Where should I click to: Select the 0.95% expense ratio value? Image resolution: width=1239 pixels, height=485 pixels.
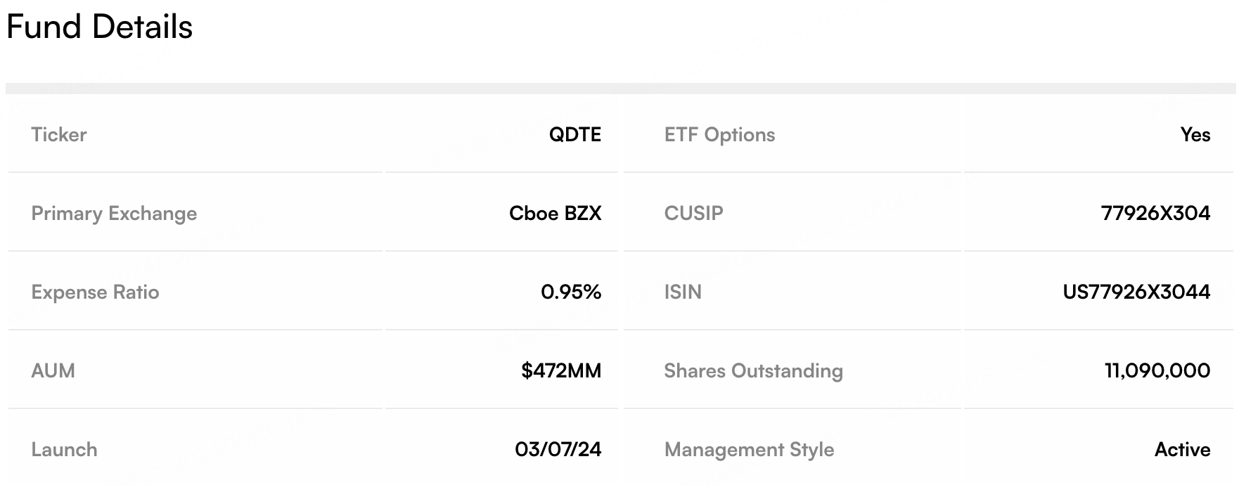(571, 292)
